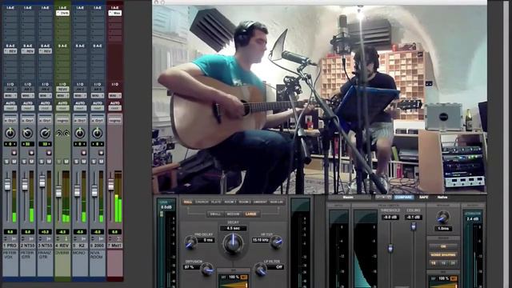Select CHURCH reverb type
The height and width of the screenshot is (288, 512).
[202, 202]
